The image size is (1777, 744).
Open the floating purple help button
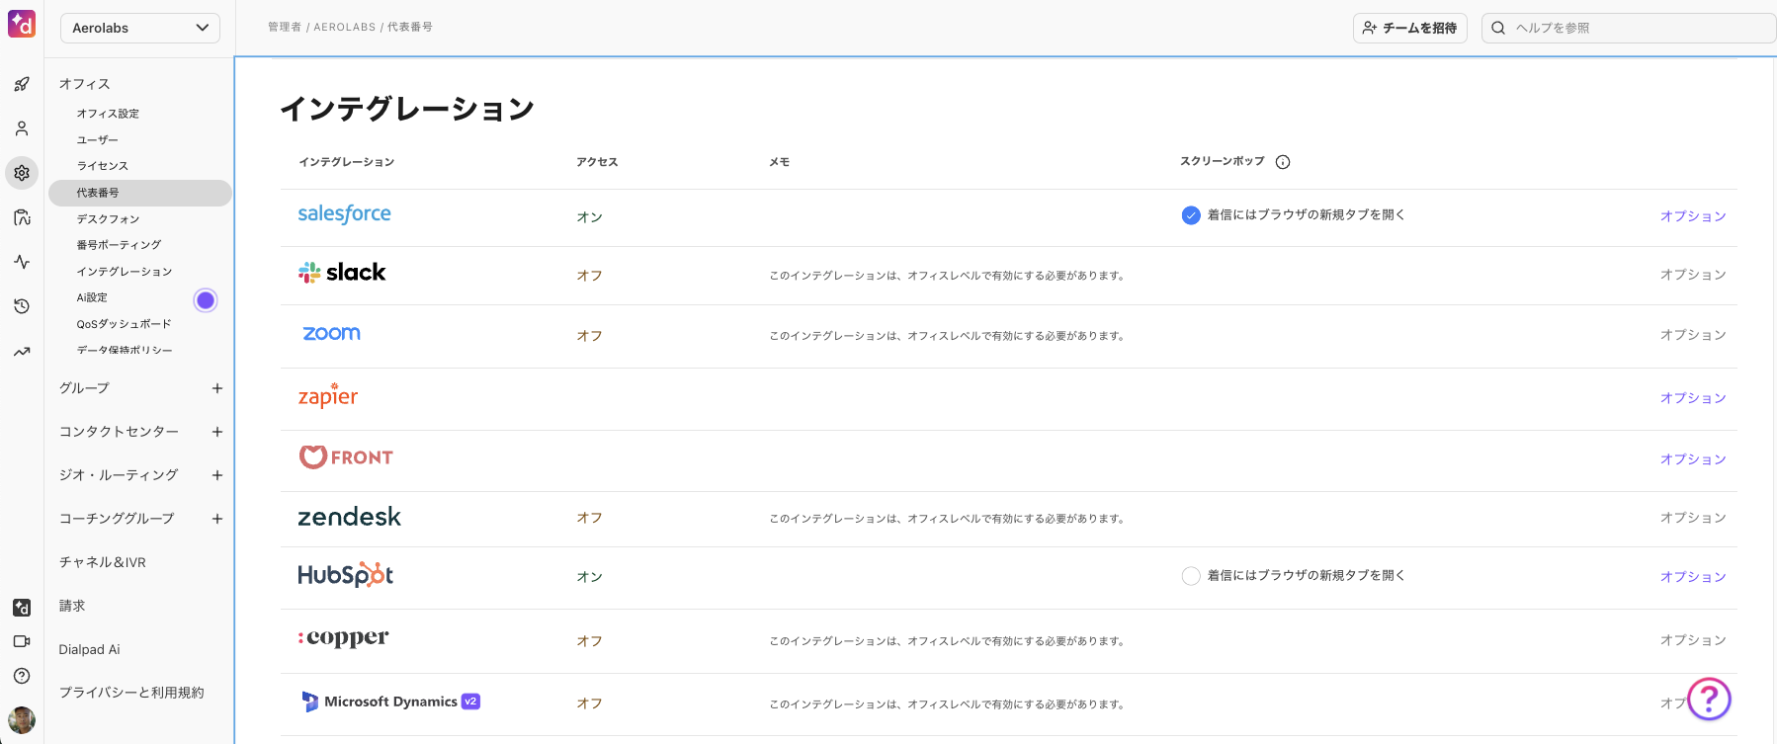pyautogui.click(x=1709, y=700)
